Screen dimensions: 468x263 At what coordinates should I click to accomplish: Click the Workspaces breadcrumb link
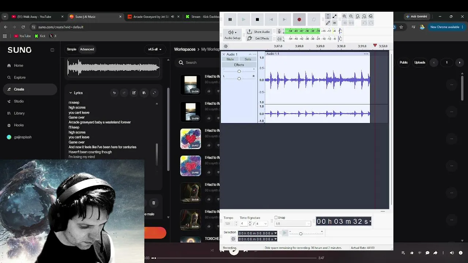point(185,49)
